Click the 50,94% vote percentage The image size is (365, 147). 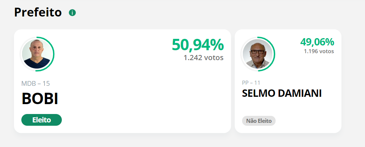[x=198, y=45]
